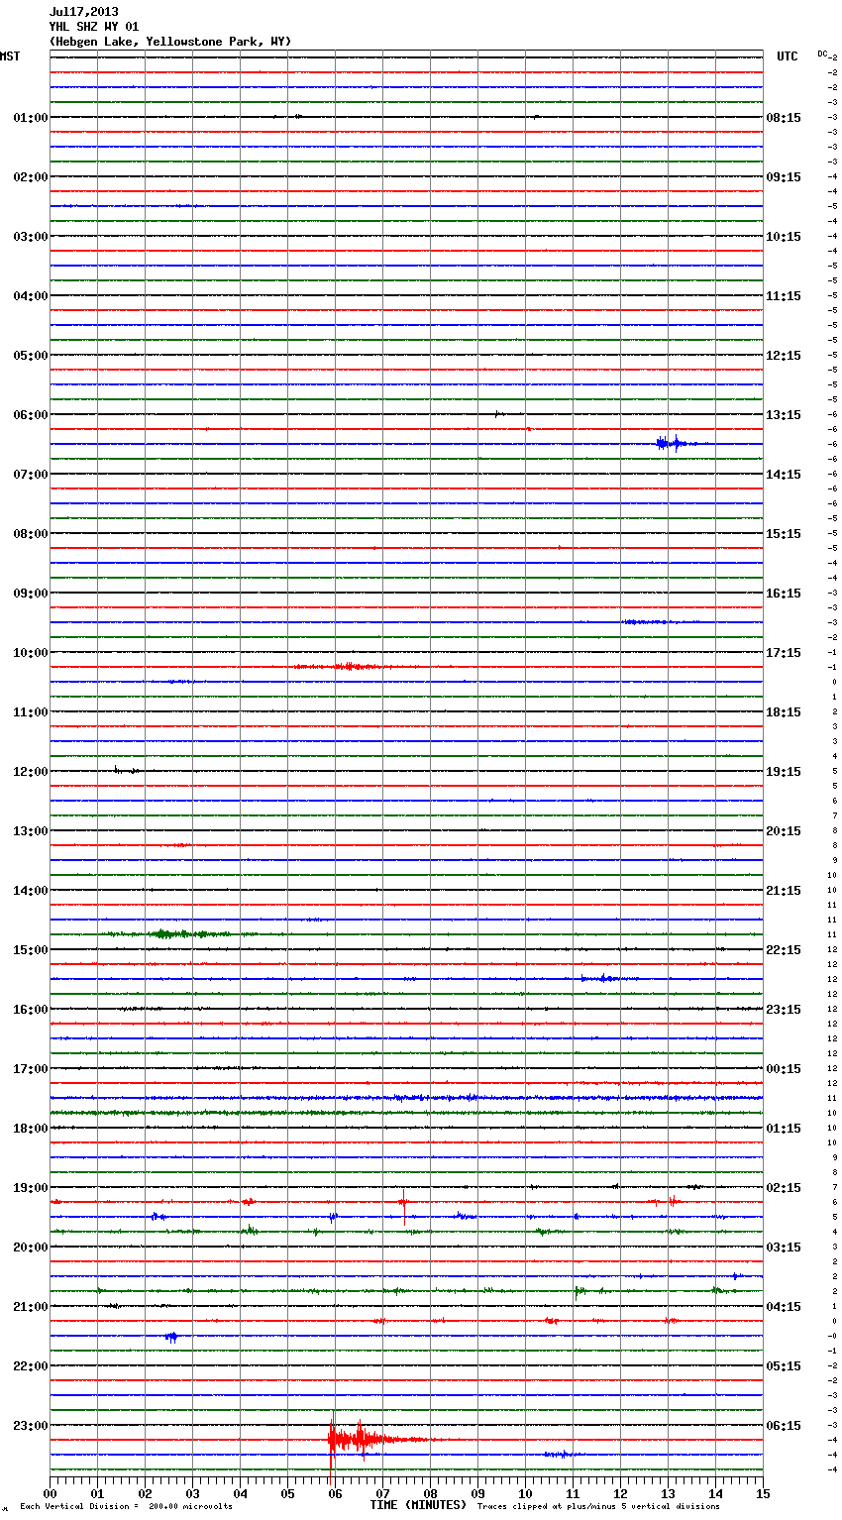Select the 16:00 MST row label
This screenshot has height=1520, width=842.
[x=31, y=1010]
